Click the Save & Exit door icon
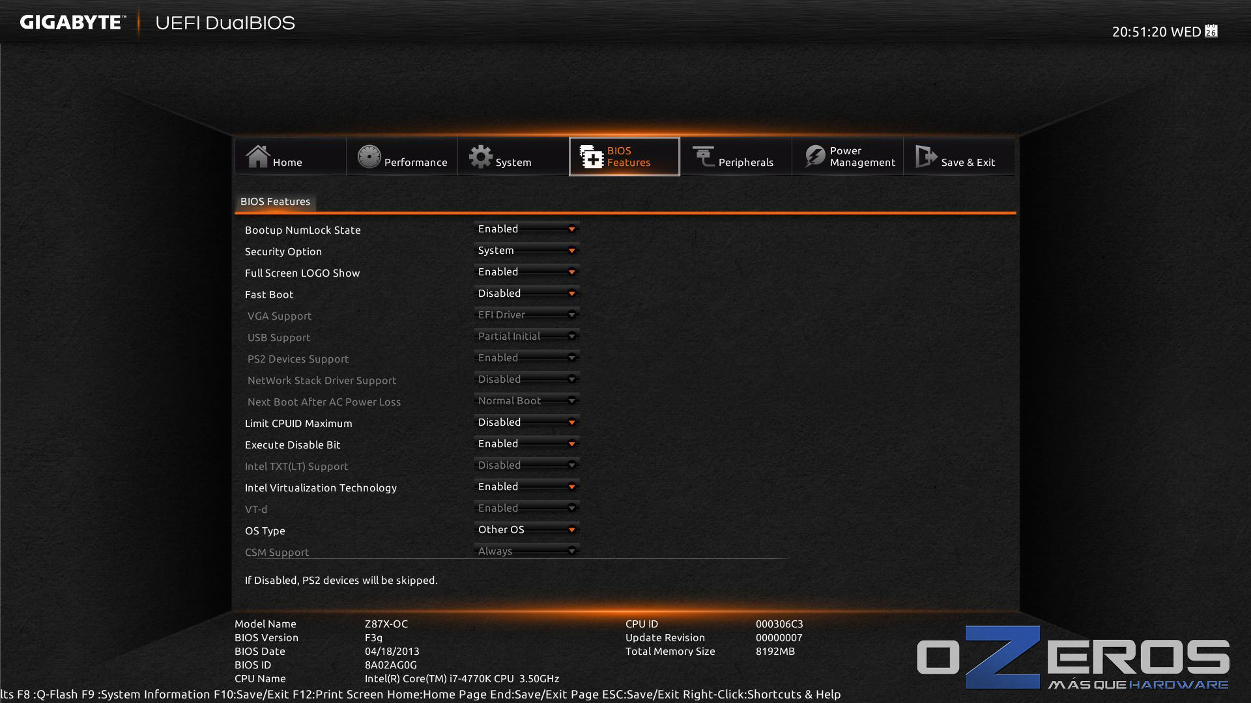The height and width of the screenshot is (703, 1251). (x=926, y=156)
